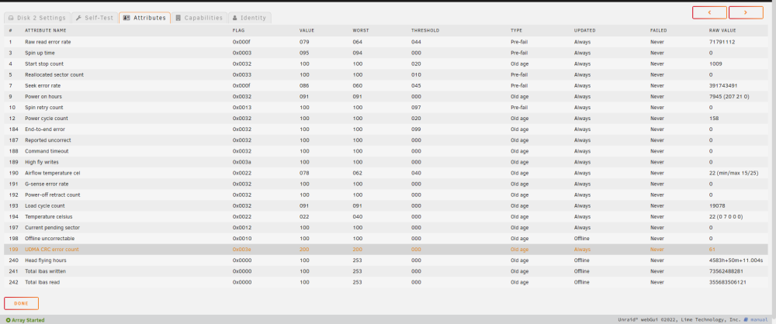Screen dimensions: 776x324
Task: Select the Power cycle count row
Action: 387,119
